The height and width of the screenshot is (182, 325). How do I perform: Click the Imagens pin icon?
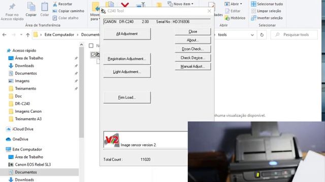coord(76,81)
